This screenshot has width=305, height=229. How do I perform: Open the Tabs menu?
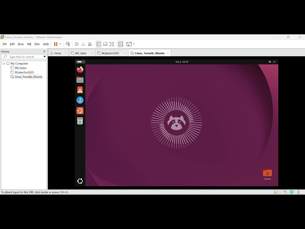coord(37,44)
